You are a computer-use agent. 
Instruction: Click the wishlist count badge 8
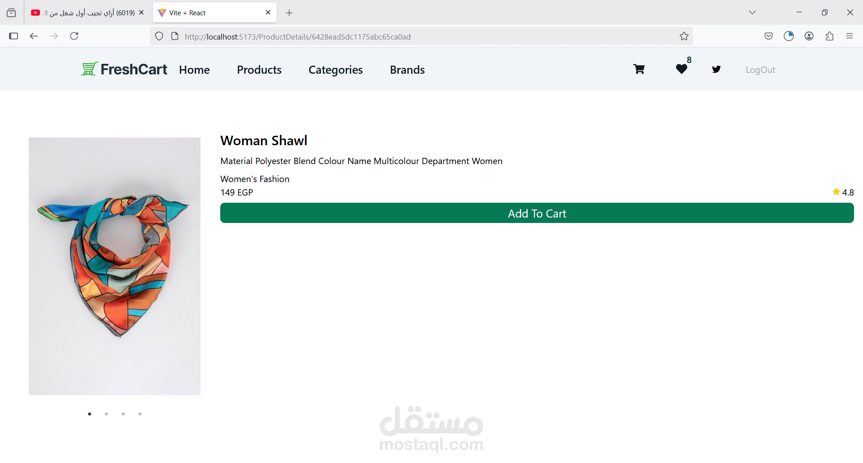[x=689, y=60]
